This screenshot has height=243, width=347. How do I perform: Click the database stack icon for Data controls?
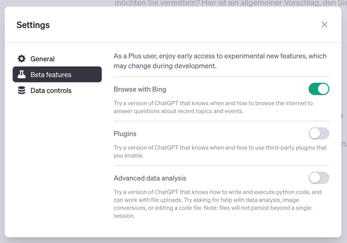[x=22, y=90]
